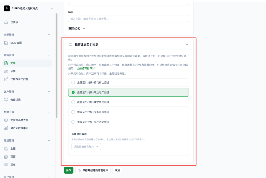Open the 51PRO经纪人测试站点 site switcher dropdown

52,9
